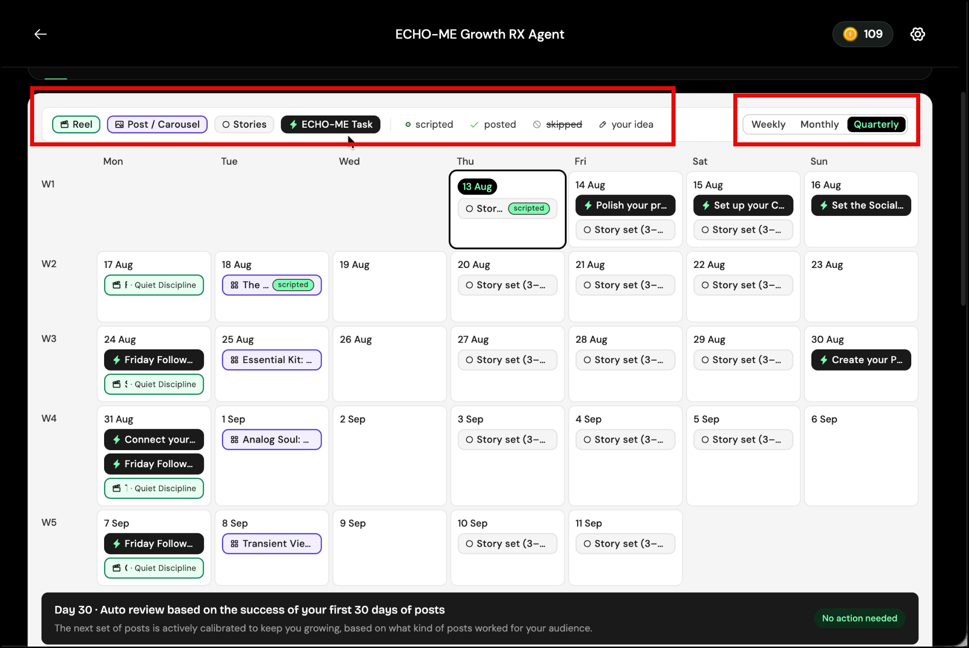Image resolution: width=969 pixels, height=648 pixels.
Task: Open the Set the Social... task
Action: [x=861, y=205]
